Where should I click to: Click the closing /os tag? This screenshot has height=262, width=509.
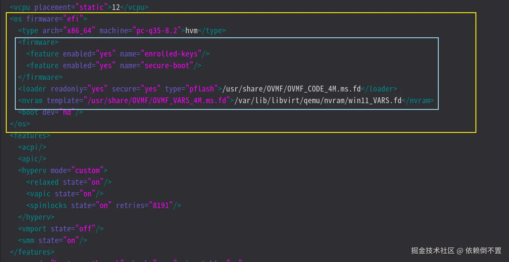tap(20, 124)
